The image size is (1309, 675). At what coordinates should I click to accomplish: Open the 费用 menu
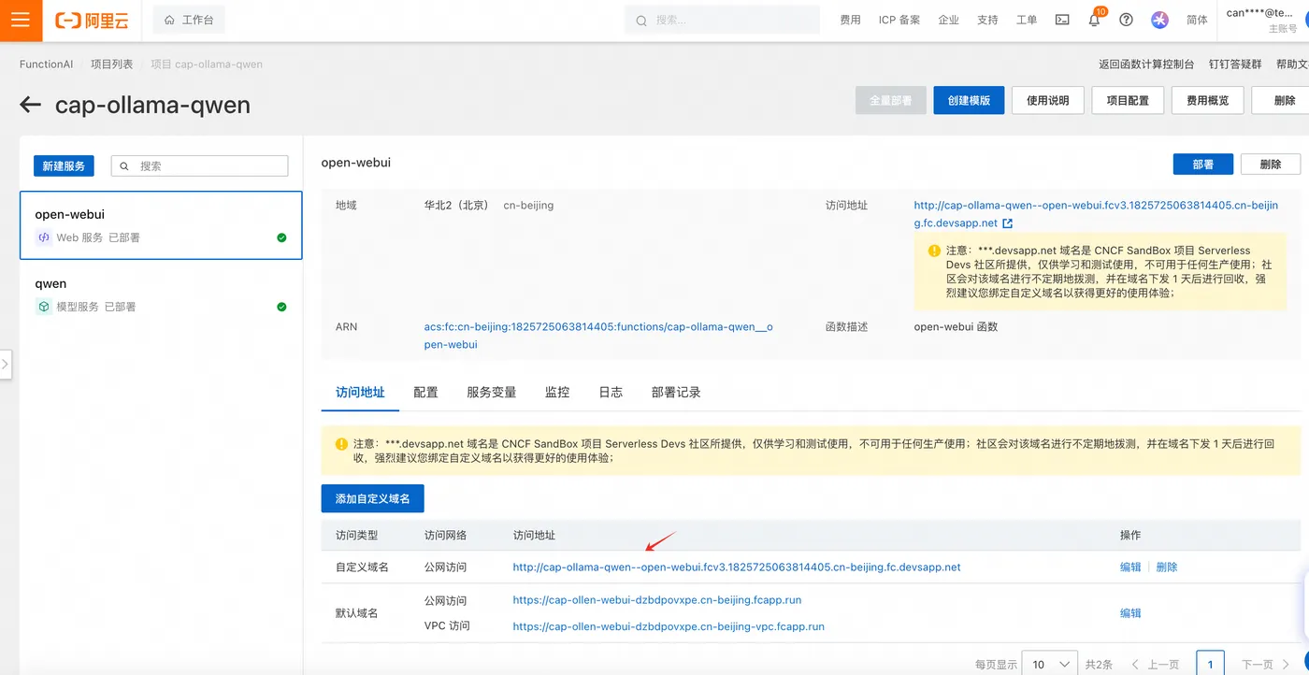[850, 20]
